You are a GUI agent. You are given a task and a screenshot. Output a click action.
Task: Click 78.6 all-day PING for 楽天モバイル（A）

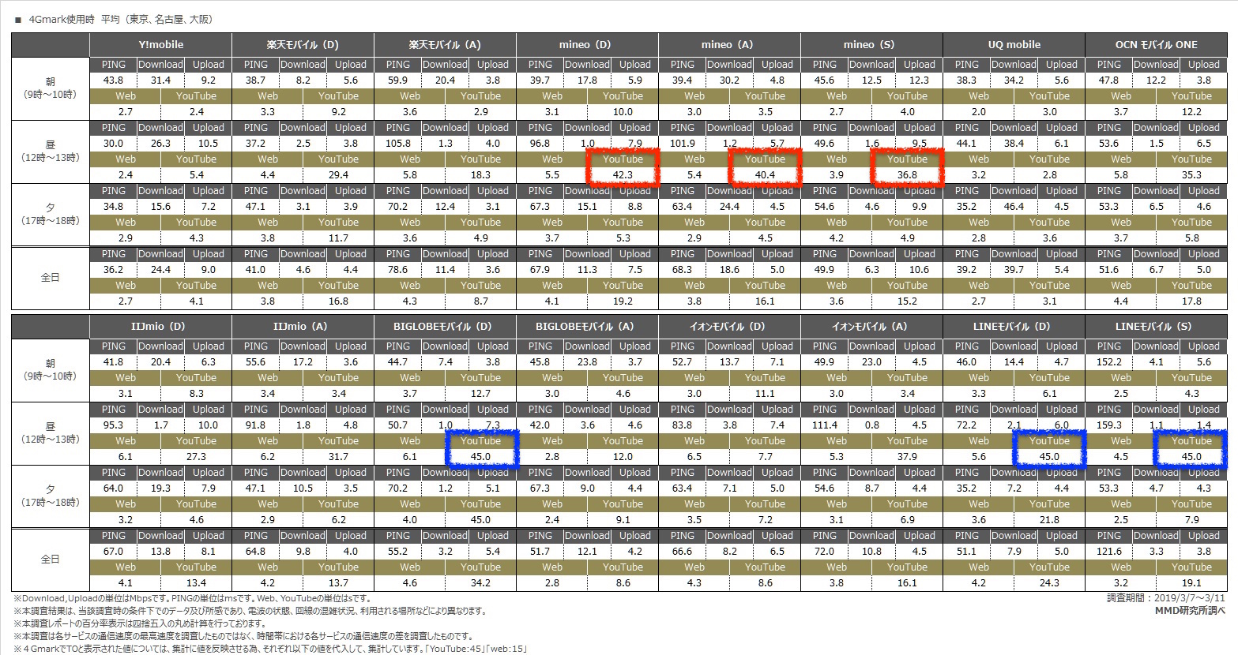coord(397,270)
